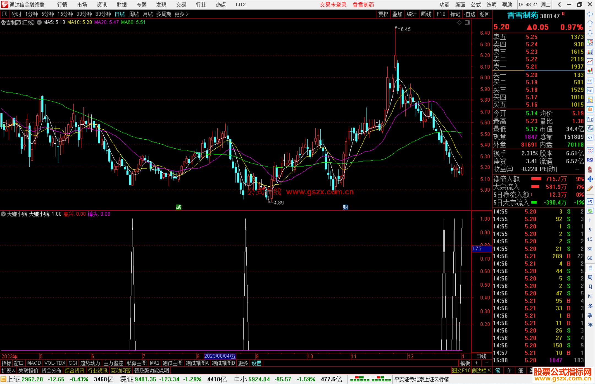
Task: Open the candlestick chart icon in sidebar
Action: 590,71
